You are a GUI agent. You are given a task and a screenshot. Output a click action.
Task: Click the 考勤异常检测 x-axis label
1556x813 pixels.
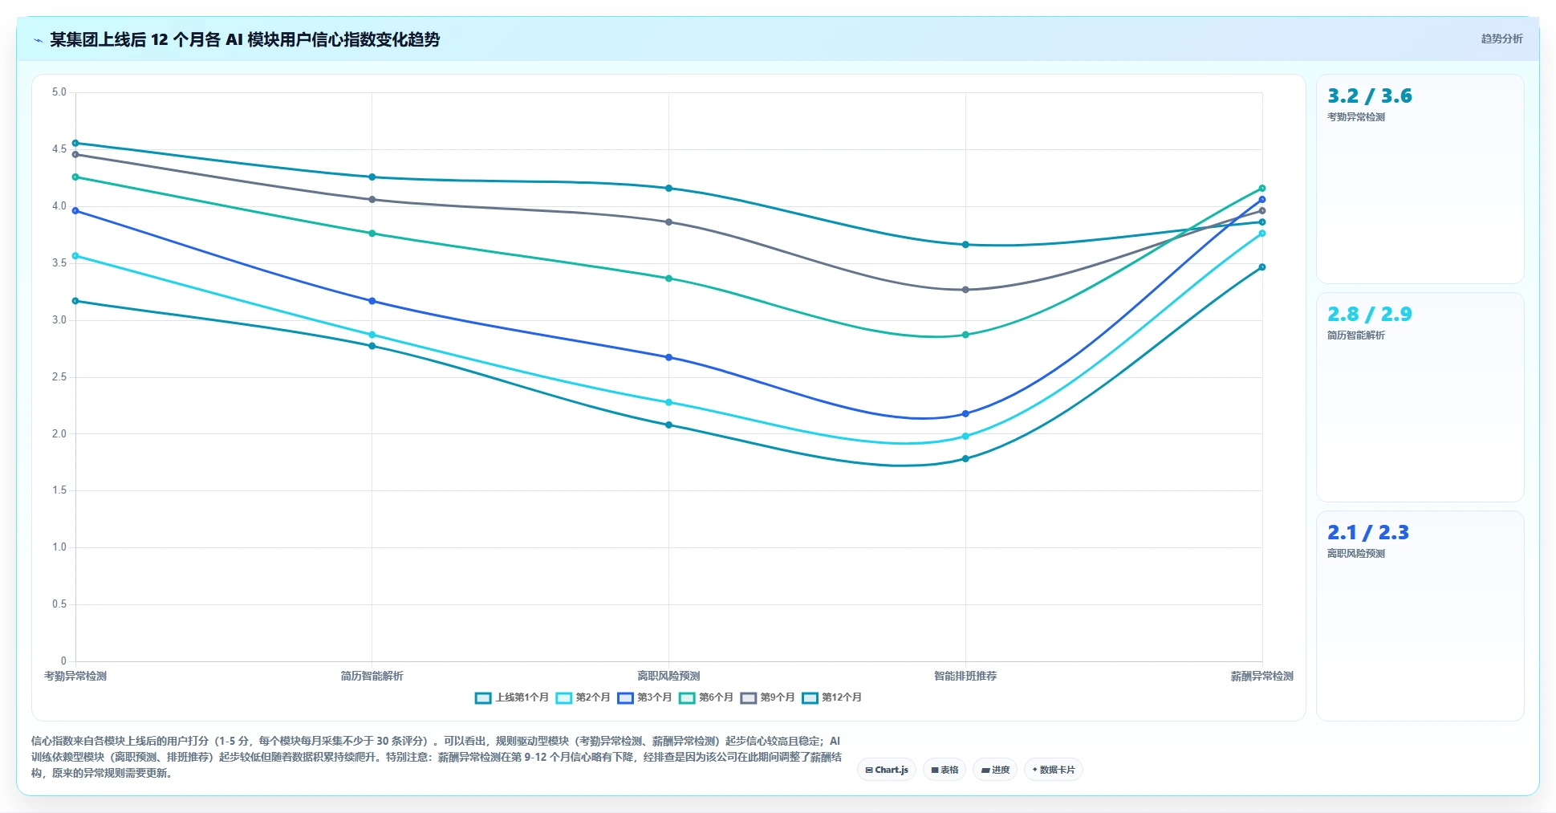[75, 676]
